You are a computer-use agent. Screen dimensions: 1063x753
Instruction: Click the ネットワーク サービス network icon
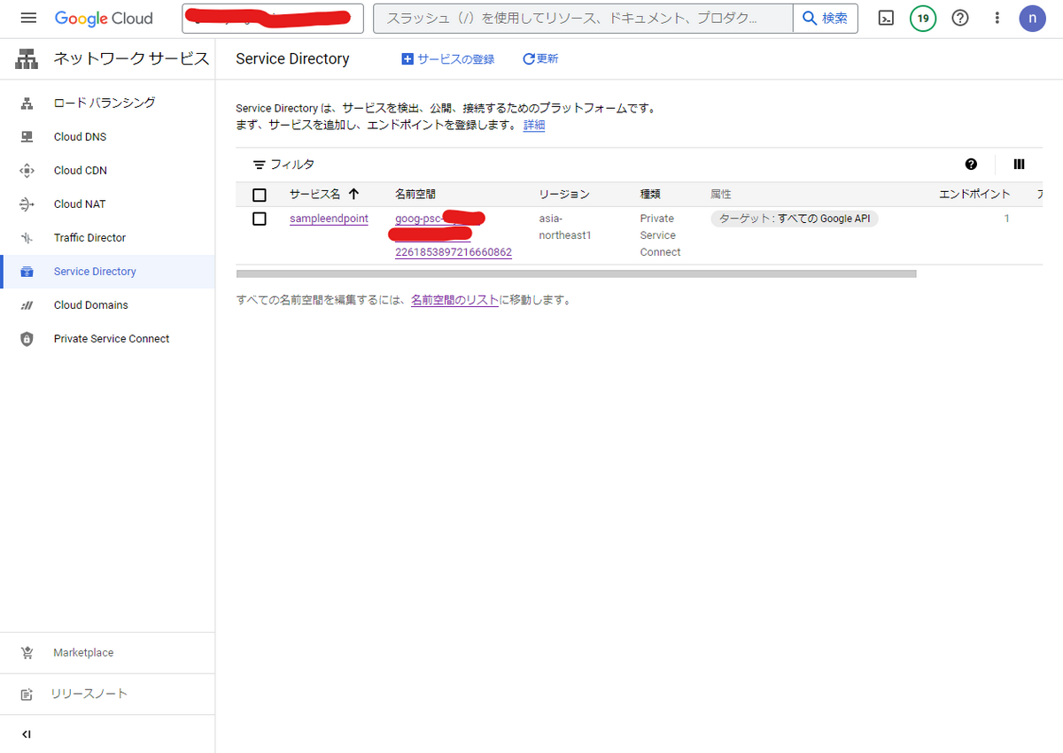pos(27,59)
